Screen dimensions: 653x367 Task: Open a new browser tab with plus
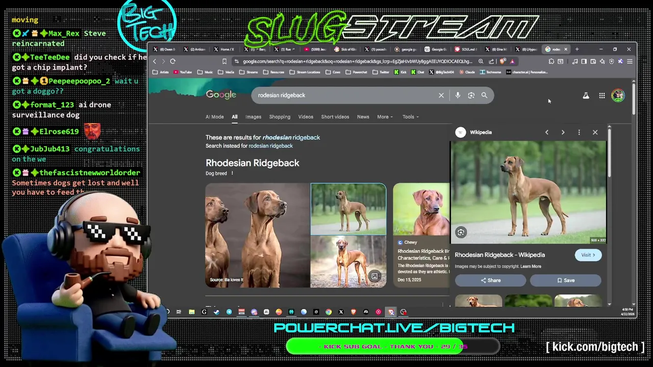pos(577,49)
